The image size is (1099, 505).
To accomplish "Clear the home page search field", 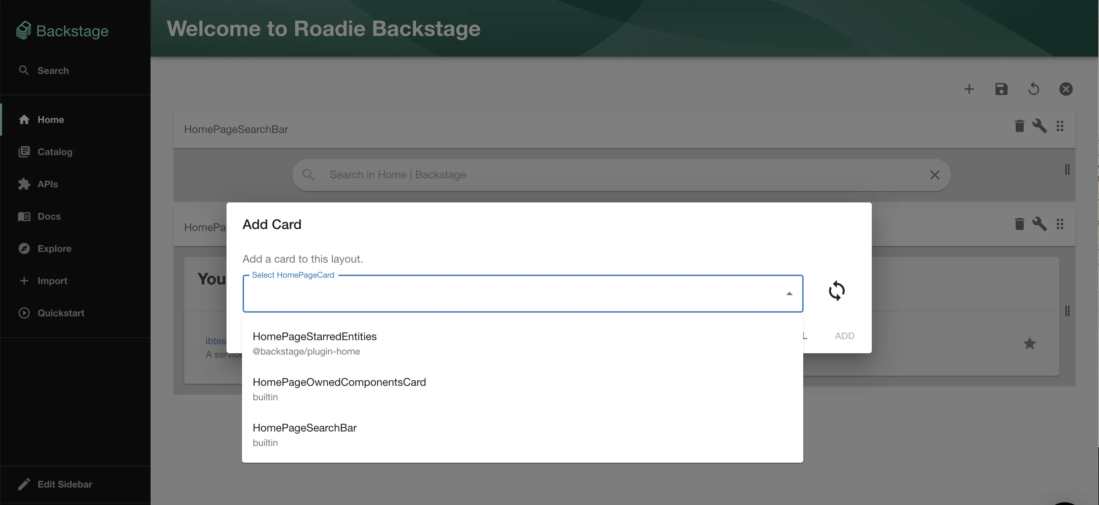I will click(935, 175).
